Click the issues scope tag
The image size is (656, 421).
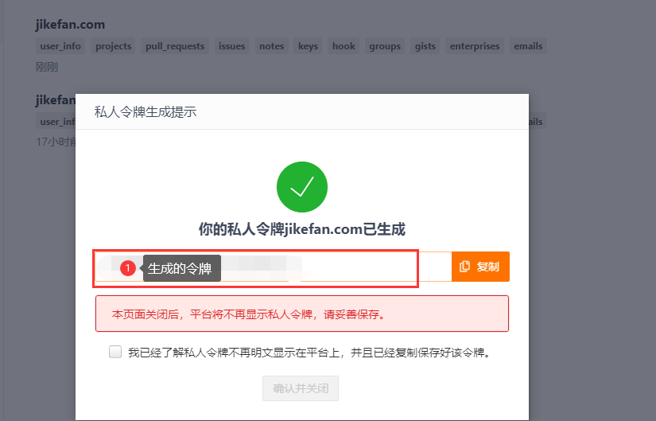point(231,46)
